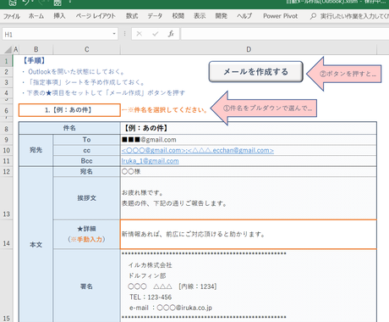This screenshot has height=322, width=389.
Task: Select the cc label cell
Action: coord(86,151)
